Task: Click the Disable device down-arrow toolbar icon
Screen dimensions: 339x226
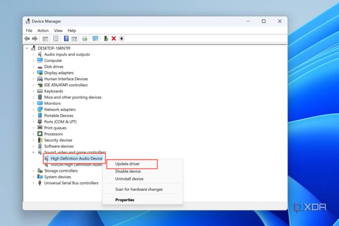Action: (x=122, y=39)
